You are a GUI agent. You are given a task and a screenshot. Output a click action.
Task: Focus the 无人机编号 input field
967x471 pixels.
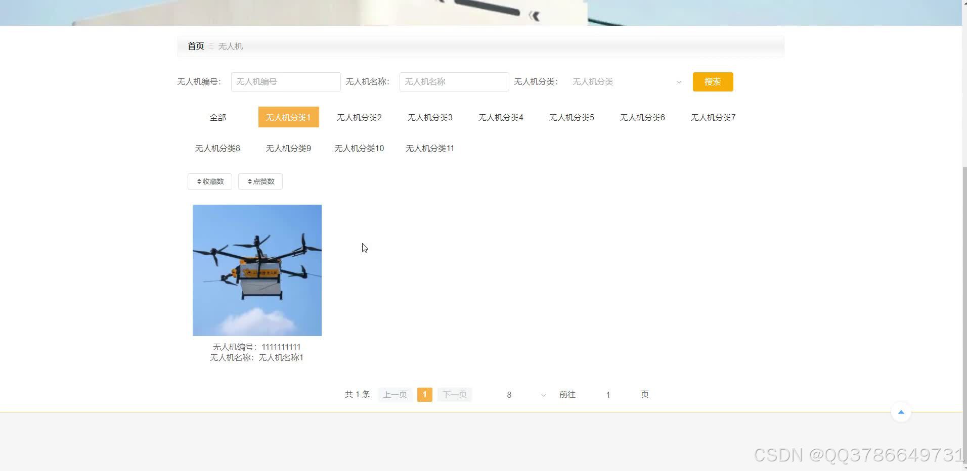[x=286, y=82]
